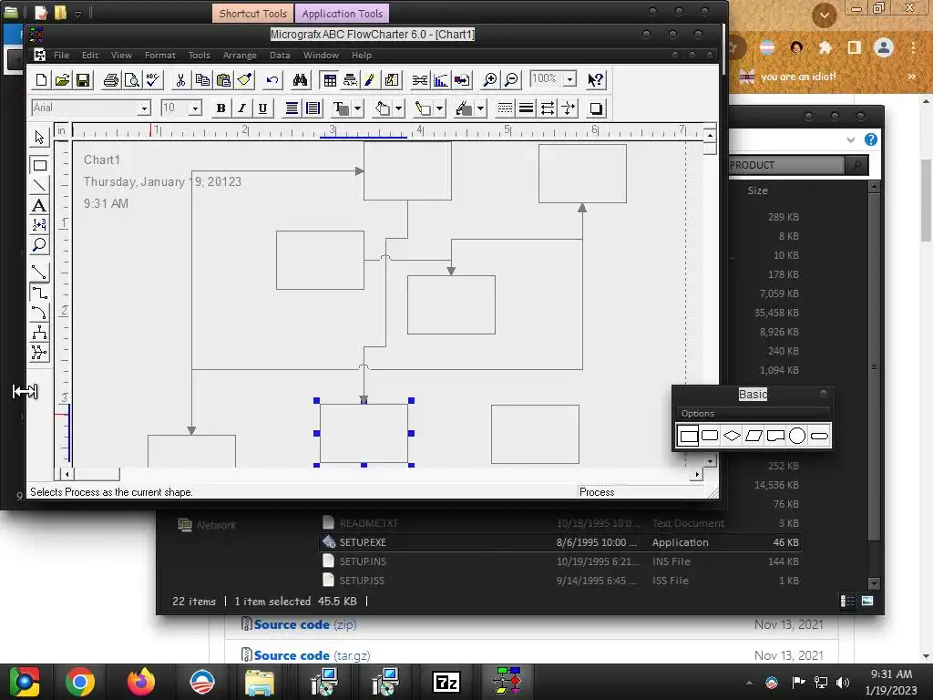Viewport: 933px width, 700px height.
Task: Copy selection with the Copy icon
Action: pos(202,80)
